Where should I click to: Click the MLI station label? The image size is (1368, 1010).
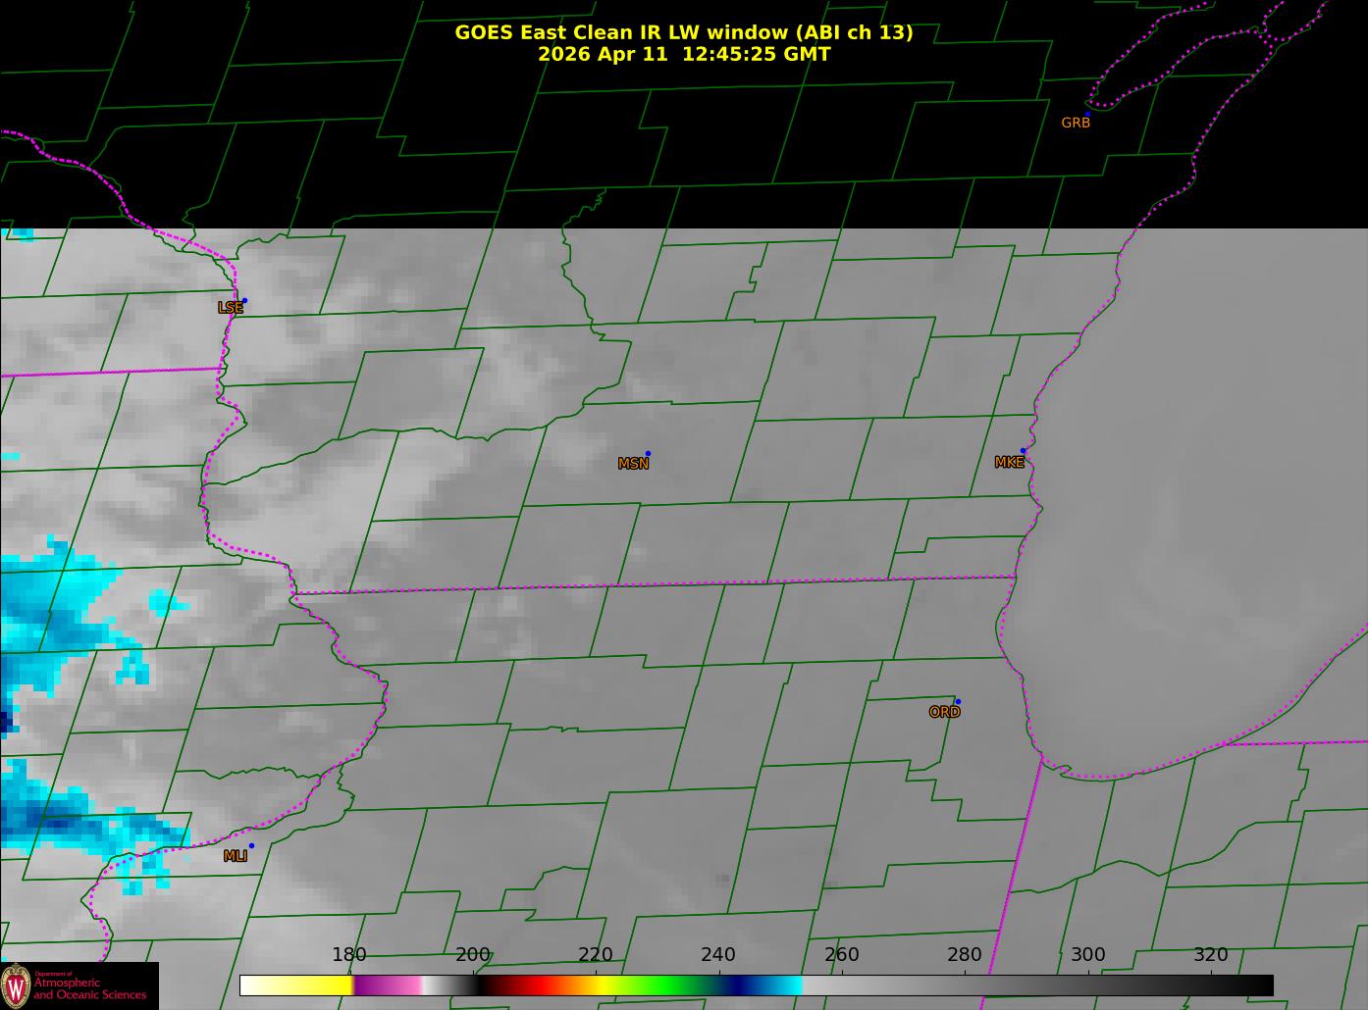click(235, 856)
